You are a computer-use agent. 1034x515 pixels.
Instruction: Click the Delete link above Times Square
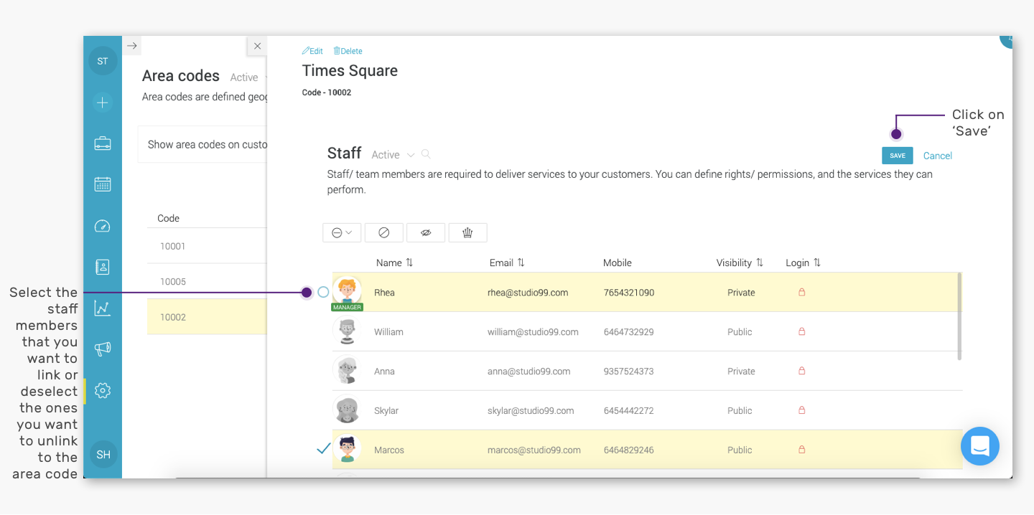348,51
